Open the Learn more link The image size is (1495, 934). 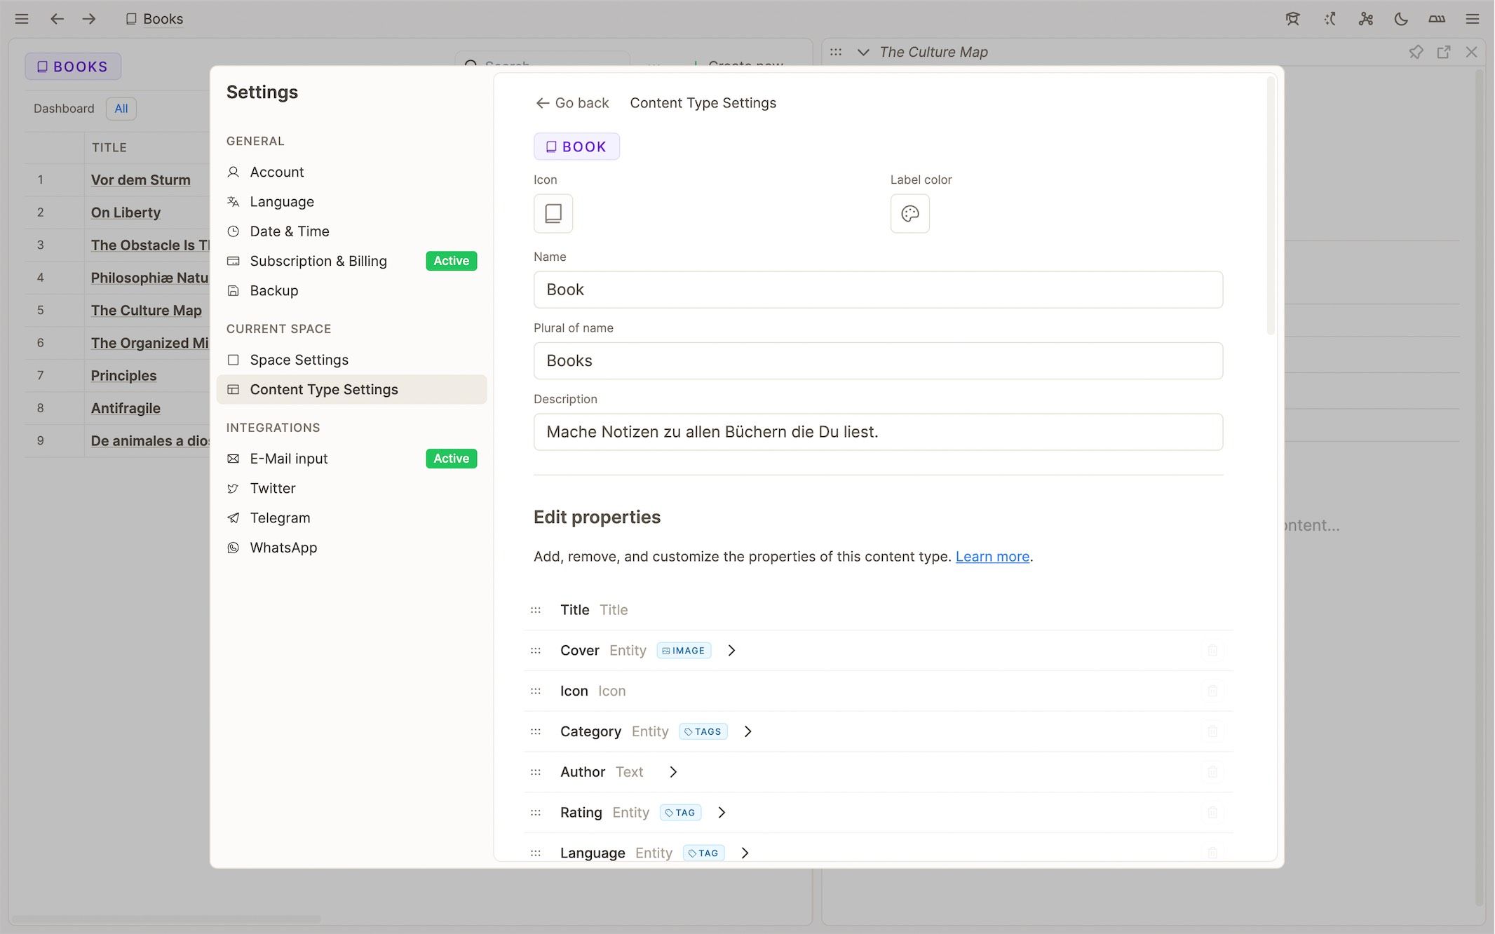[992, 556]
